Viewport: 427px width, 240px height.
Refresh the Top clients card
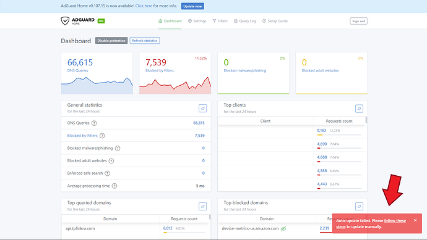[x=359, y=109]
